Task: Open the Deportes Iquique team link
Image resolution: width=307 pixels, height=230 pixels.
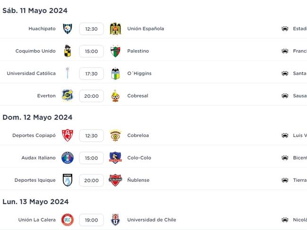Action: click(x=35, y=180)
